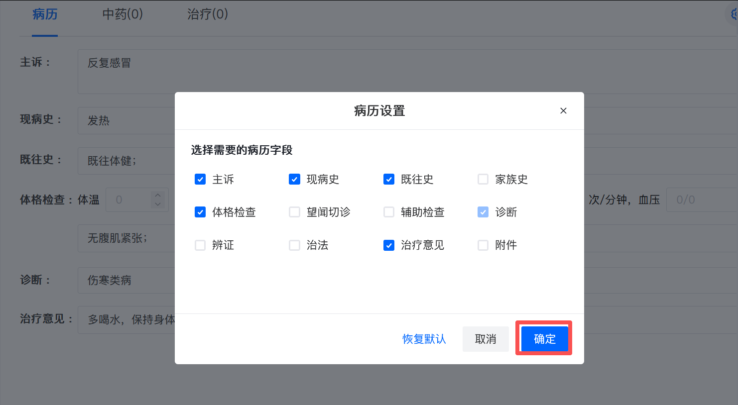Screen dimensions: 738x405
Task: Uncheck the 治疗意见 checkbox
Action: pyautogui.click(x=389, y=245)
